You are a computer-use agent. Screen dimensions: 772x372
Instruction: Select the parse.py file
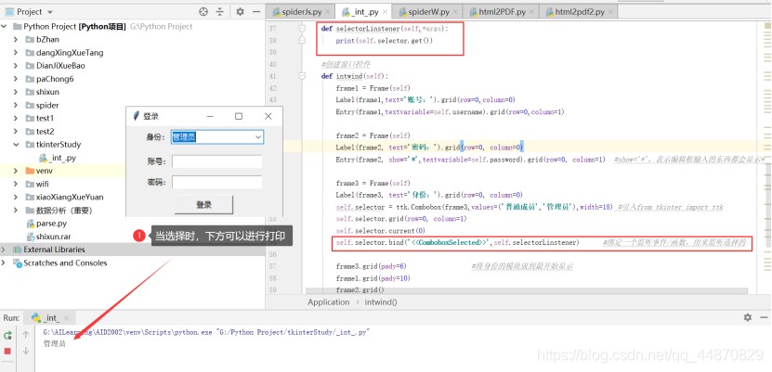51,224
